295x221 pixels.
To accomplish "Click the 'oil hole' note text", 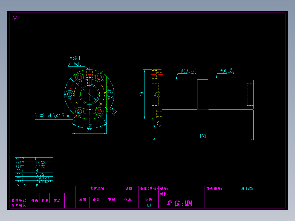I will 74,64.
